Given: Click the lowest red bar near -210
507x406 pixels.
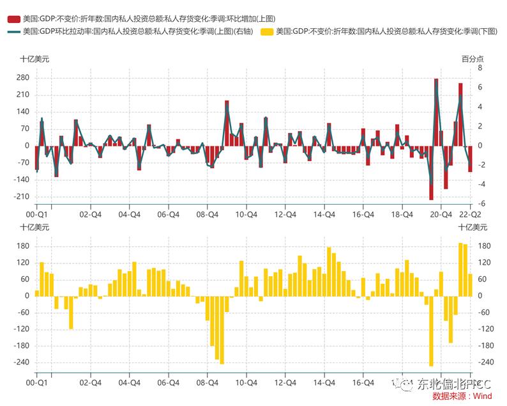Looking at the screenshot, I should pos(432,173).
